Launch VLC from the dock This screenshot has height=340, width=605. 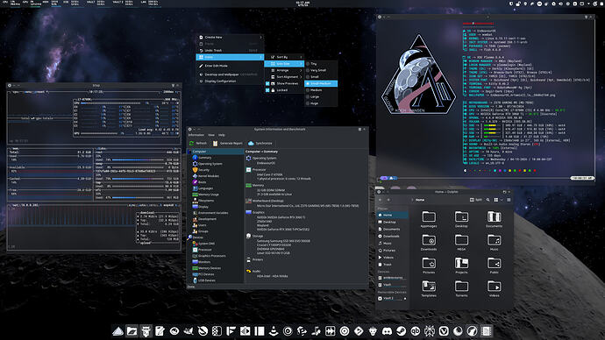tap(274, 330)
